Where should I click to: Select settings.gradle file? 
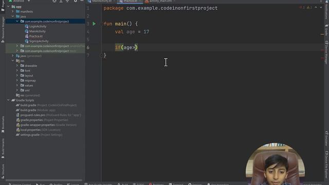[x=39, y=135]
